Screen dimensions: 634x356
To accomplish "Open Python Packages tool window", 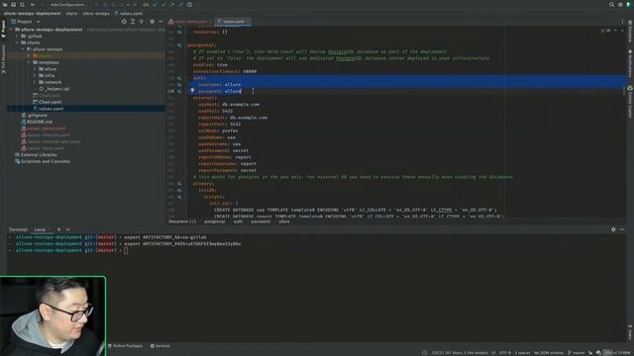I will 125,346.
